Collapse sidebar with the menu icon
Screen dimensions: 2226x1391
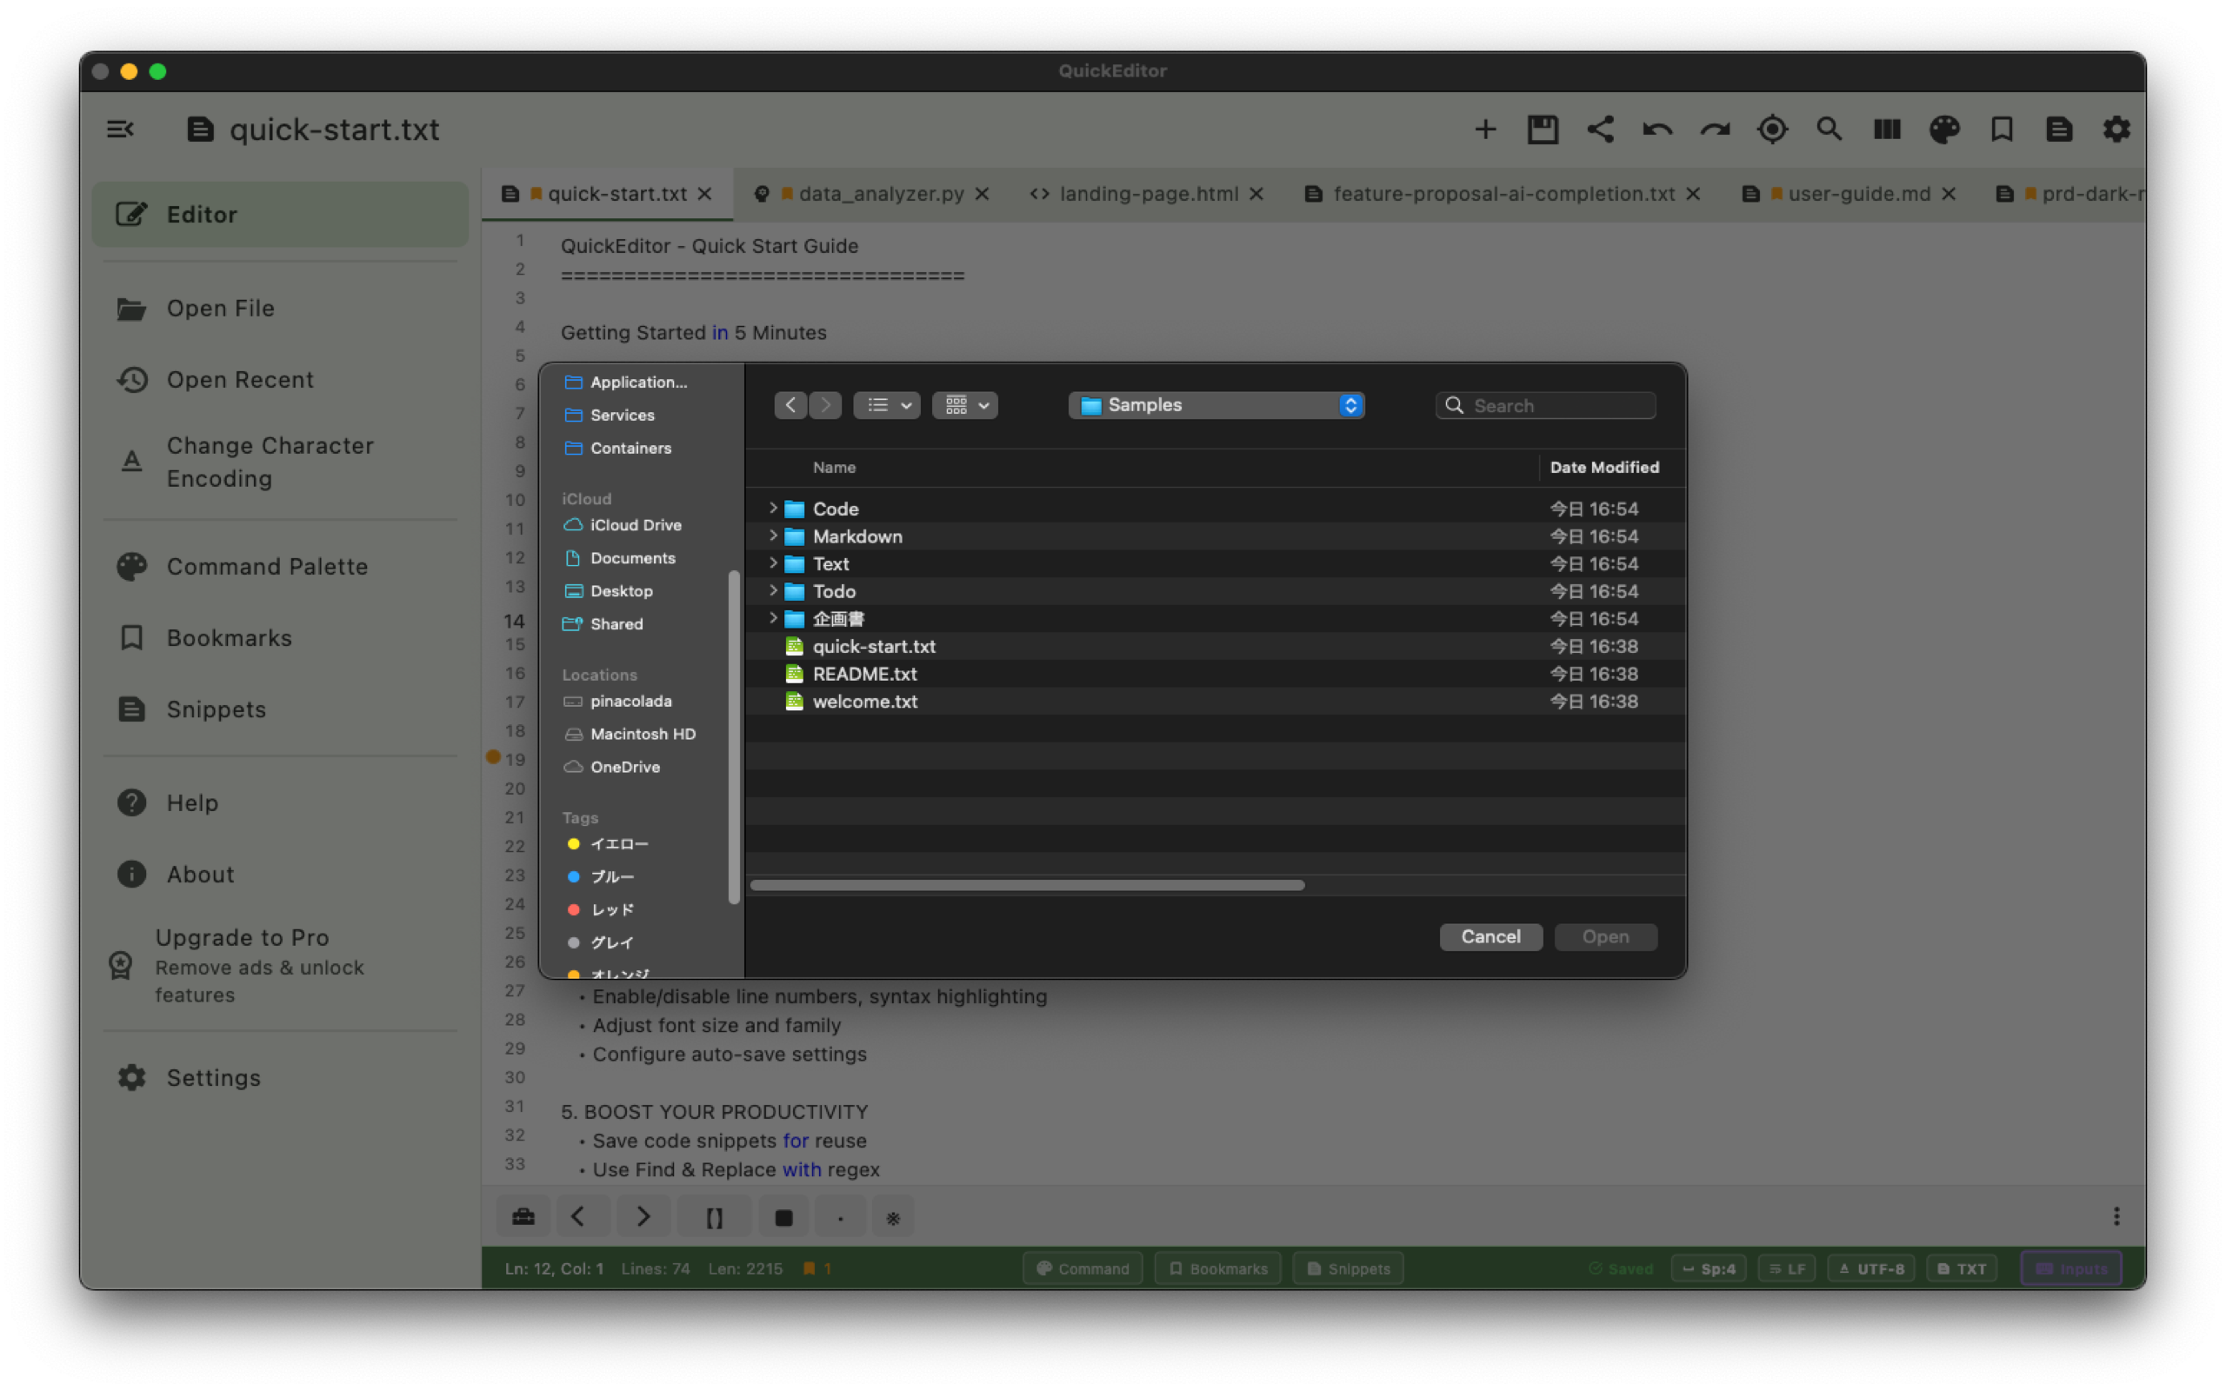pos(121,130)
